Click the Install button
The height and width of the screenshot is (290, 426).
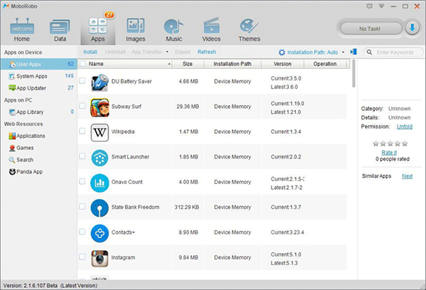[90, 52]
